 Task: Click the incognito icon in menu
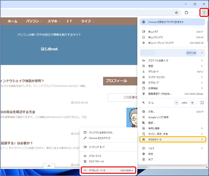click(x=143, y=43)
